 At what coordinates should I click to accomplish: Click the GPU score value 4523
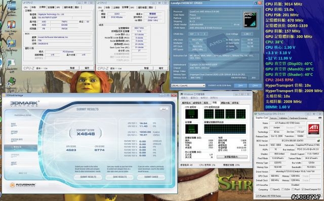[71, 150]
